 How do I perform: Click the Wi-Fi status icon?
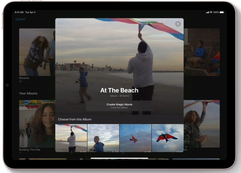point(211,12)
